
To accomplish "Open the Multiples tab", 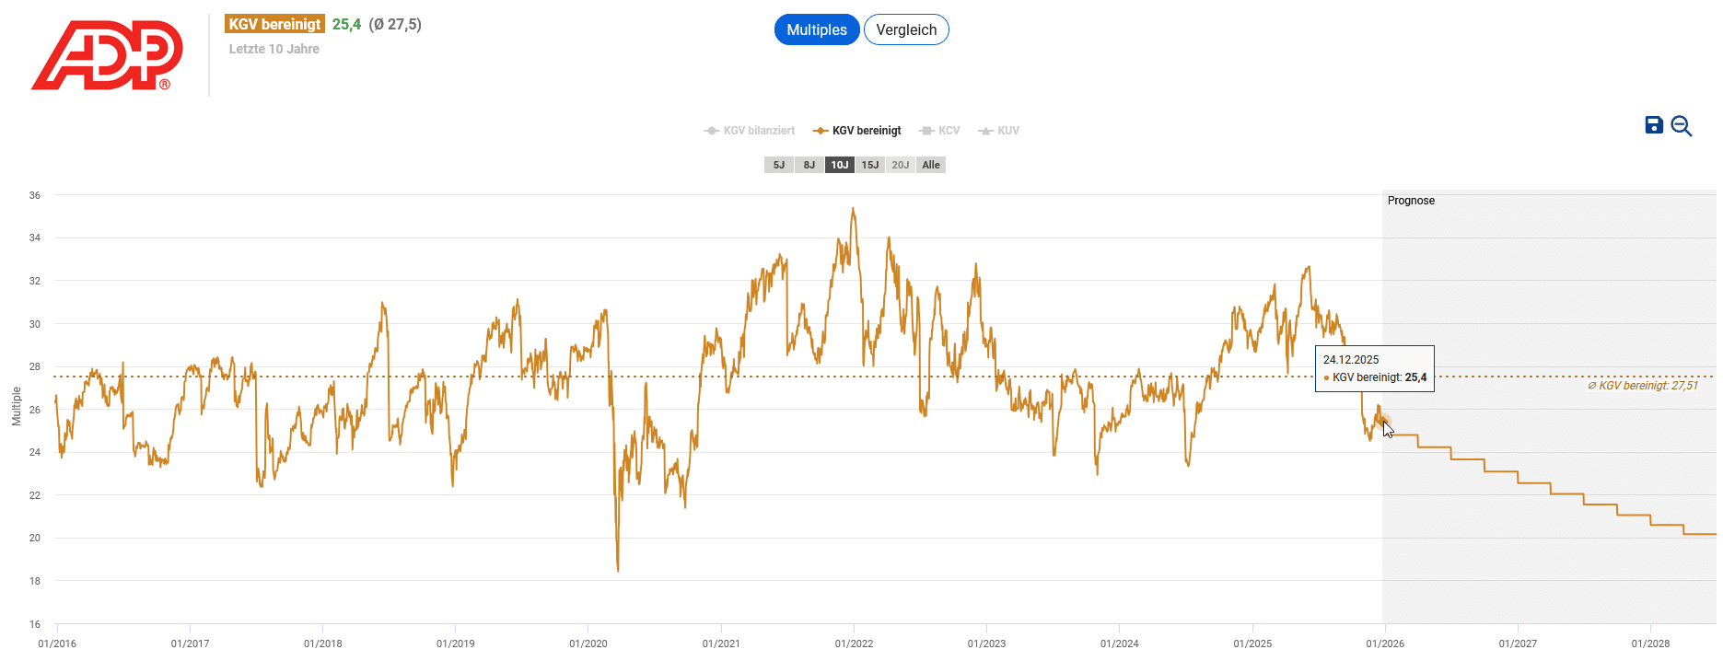I will coord(817,29).
